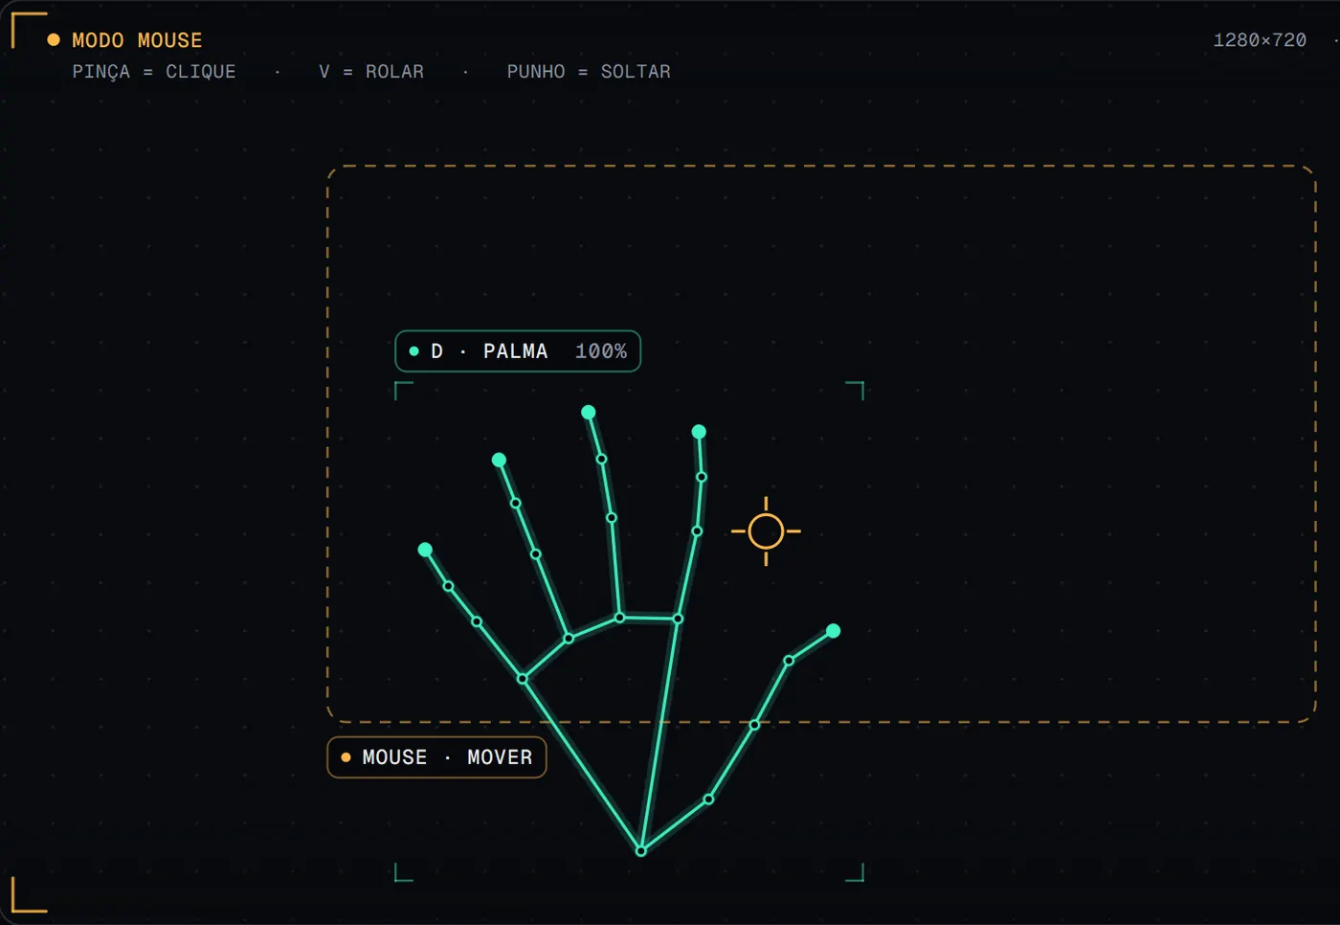
Task: Click the green dot in PALMA badge
Action: (414, 351)
